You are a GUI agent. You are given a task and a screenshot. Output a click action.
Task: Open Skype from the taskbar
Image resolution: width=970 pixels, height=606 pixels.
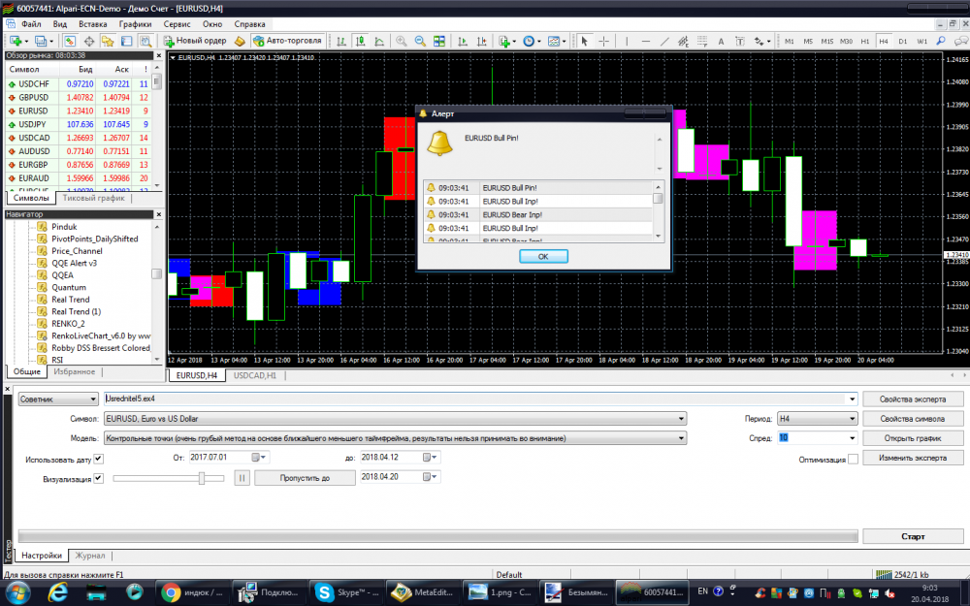click(346, 591)
